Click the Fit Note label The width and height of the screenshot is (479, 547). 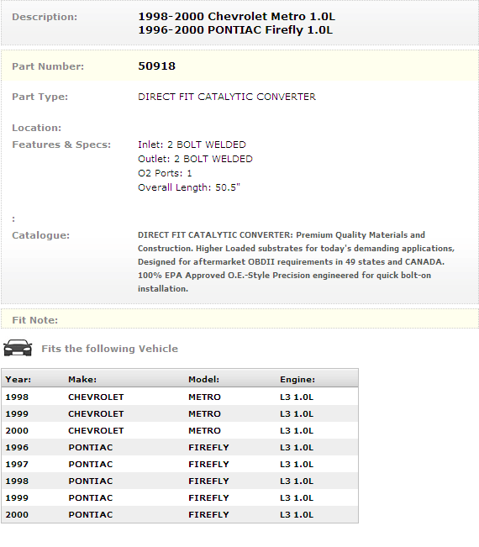coord(35,320)
